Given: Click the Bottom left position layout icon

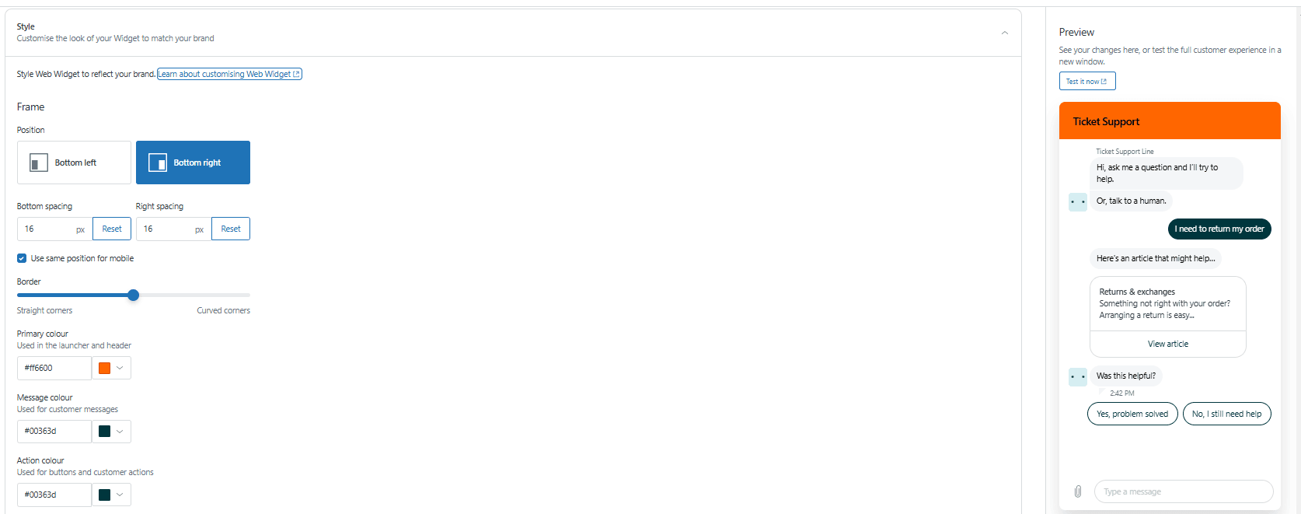Looking at the screenshot, I should [39, 163].
